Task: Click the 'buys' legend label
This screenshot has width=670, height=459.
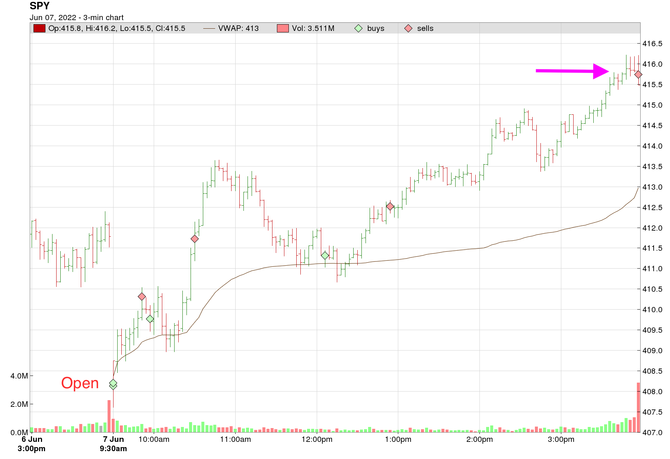Action: click(376, 29)
